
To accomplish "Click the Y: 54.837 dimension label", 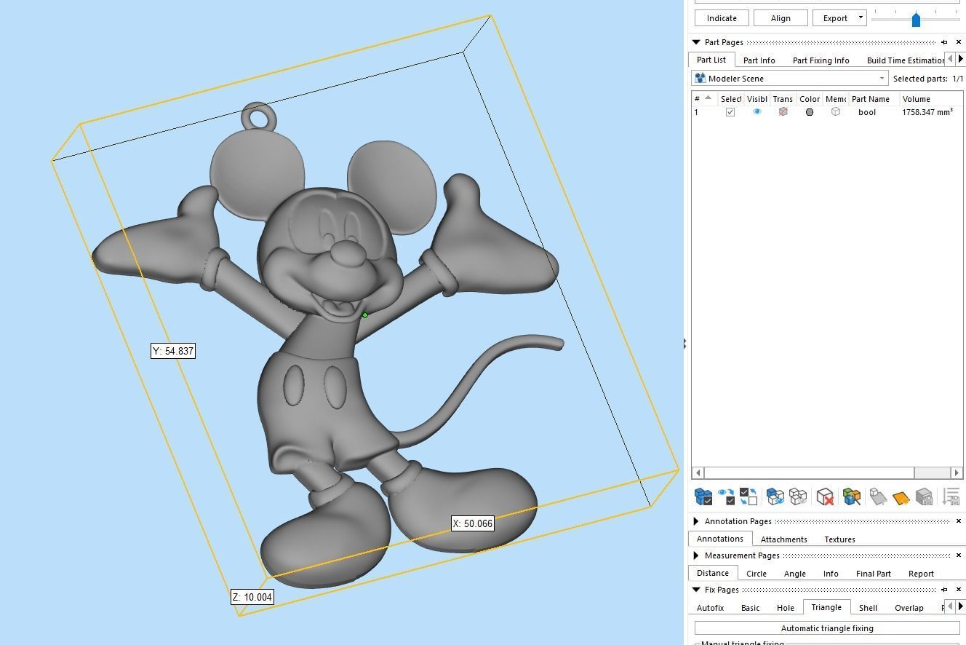I will coord(173,351).
